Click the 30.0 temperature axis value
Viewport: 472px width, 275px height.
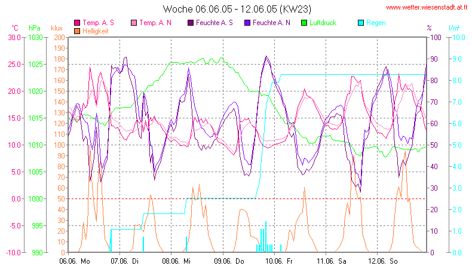(x=14, y=38)
